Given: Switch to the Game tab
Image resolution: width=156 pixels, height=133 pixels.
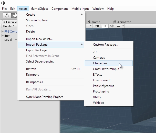Looking at the screenshot, I should coord(94,22).
